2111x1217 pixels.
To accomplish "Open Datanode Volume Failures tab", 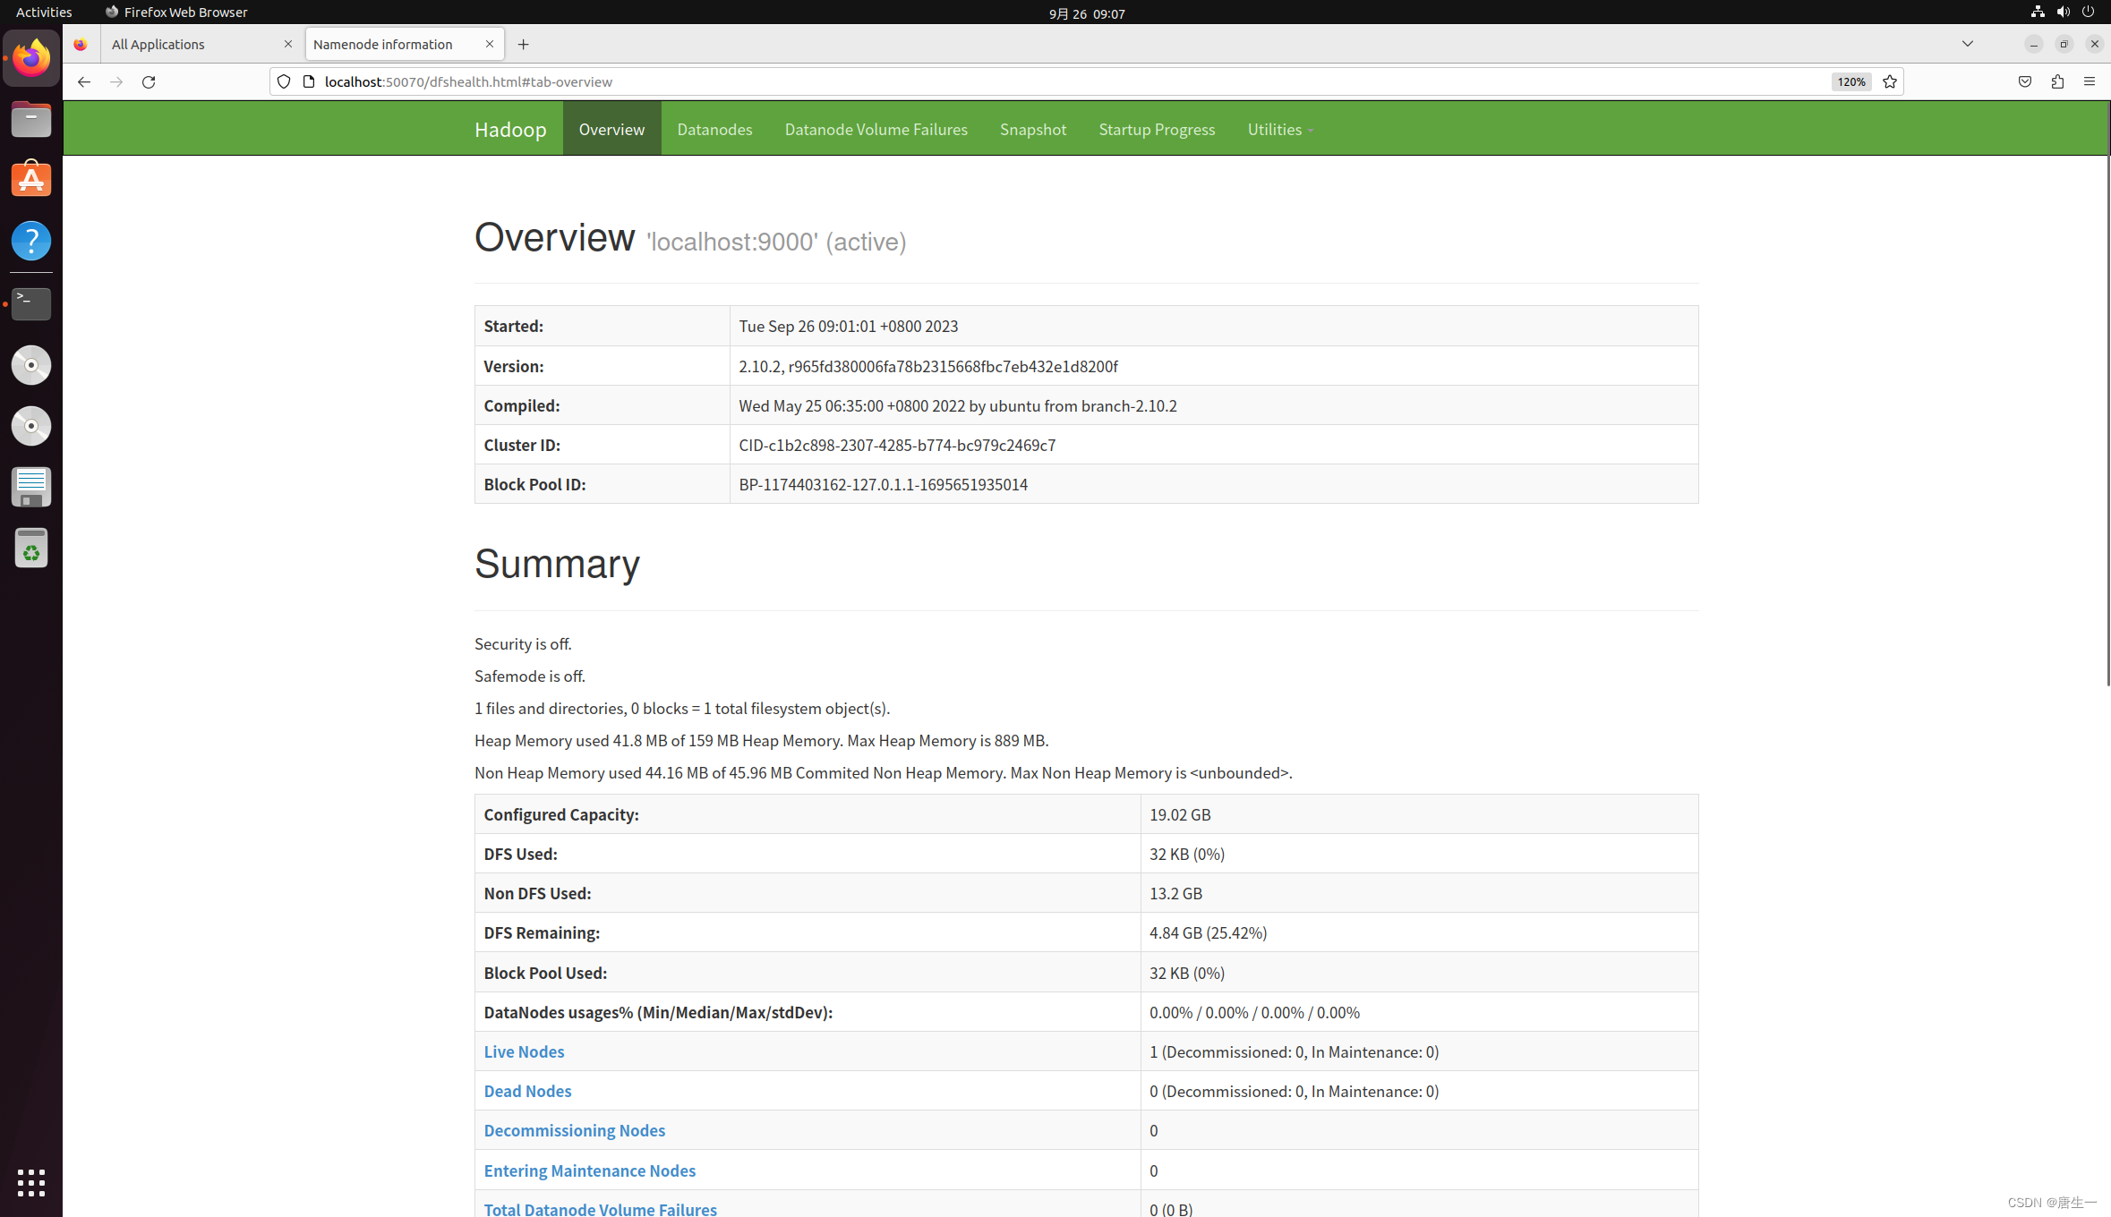I will click(x=876, y=129).
